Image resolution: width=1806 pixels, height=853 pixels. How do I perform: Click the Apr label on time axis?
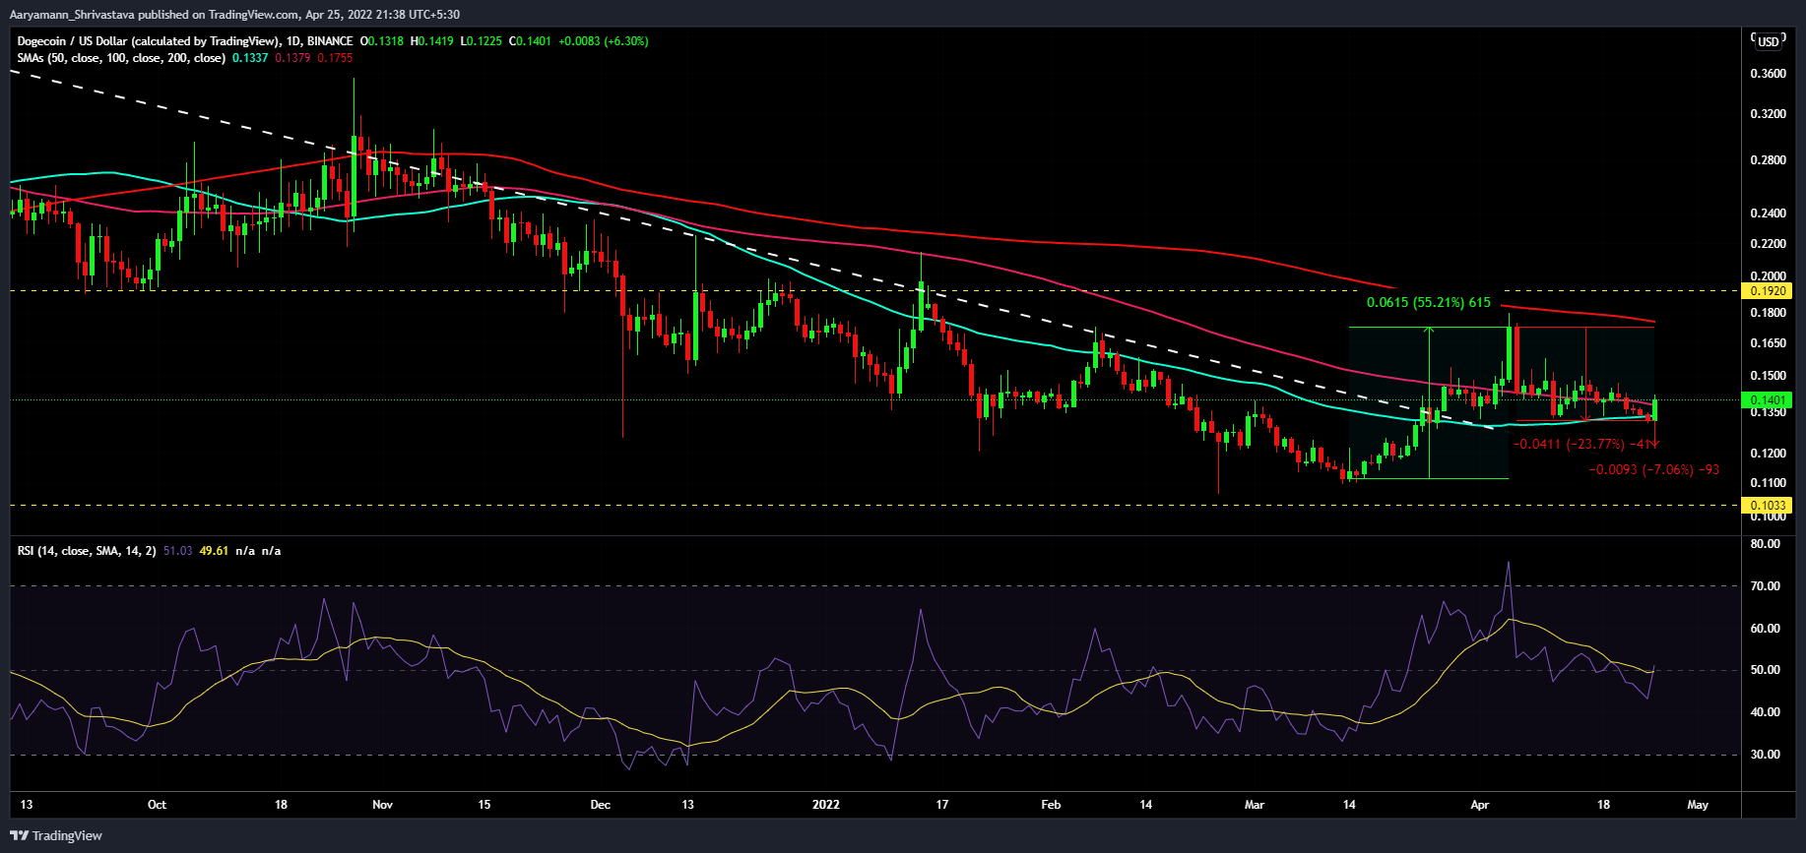[1480, 805]
